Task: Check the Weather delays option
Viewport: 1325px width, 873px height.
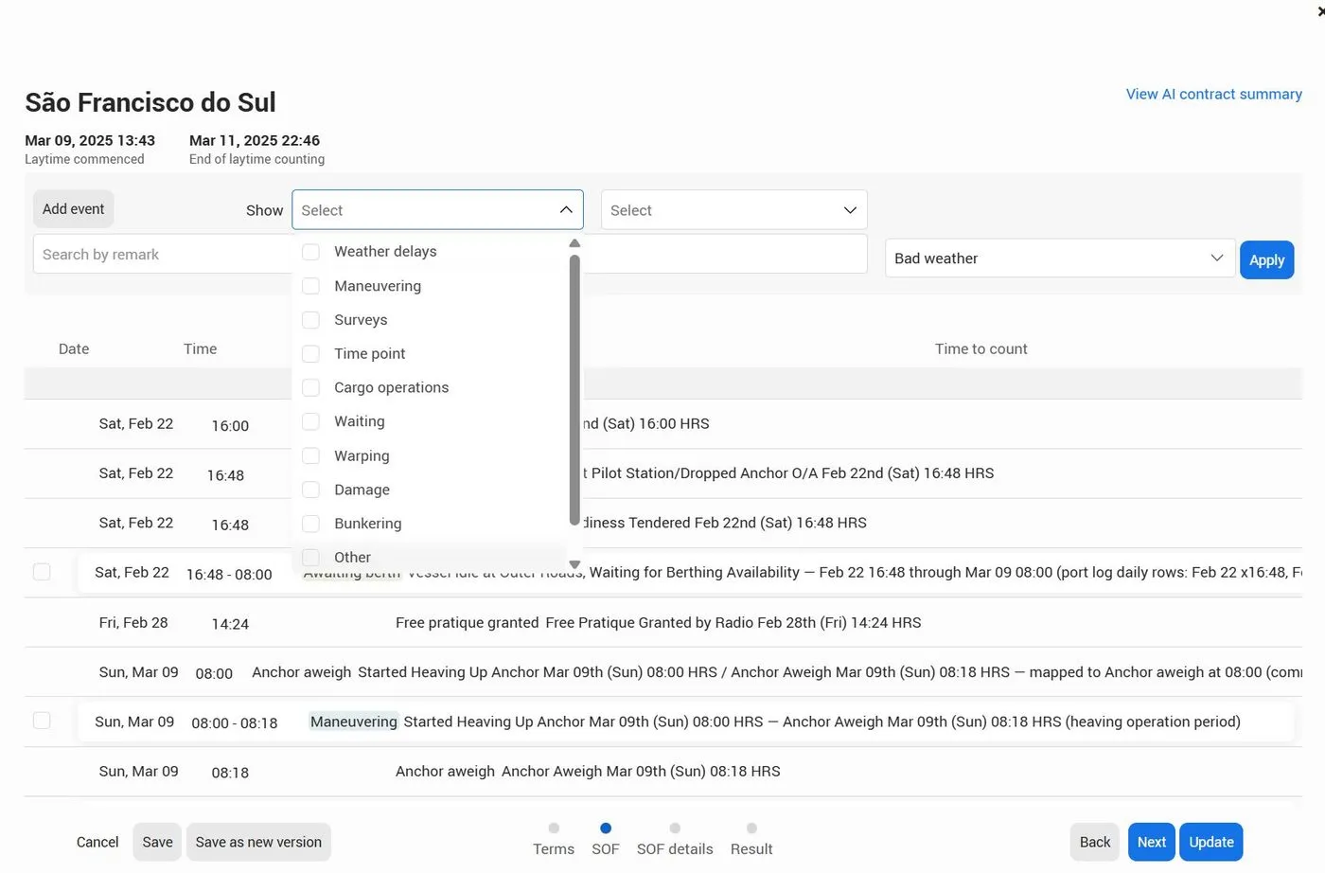Action: click(x=310, y=252)
